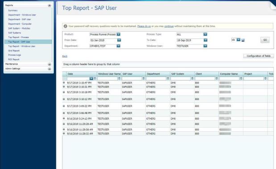Expand the row dated 9/16/2019 11:28:58 AM
Viewport: 276px width, 169px height.
64,129
